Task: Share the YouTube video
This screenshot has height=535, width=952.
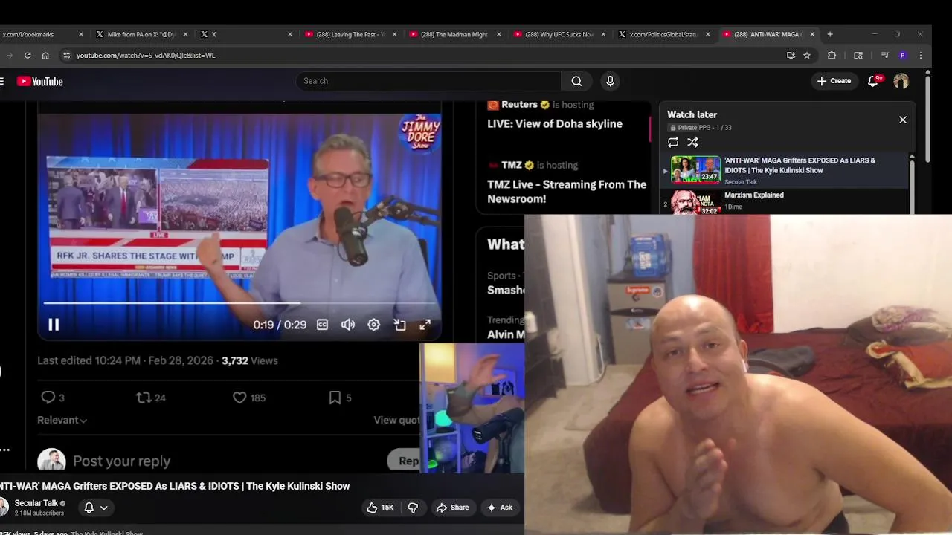Action: 452,508
